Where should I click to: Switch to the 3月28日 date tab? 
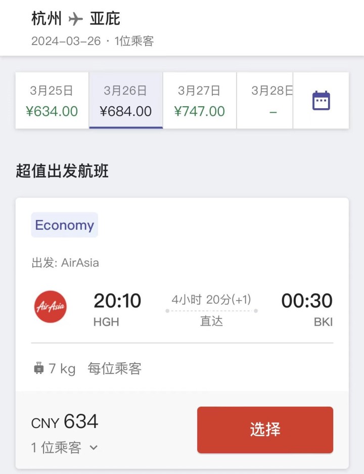(x=265, y=101)
